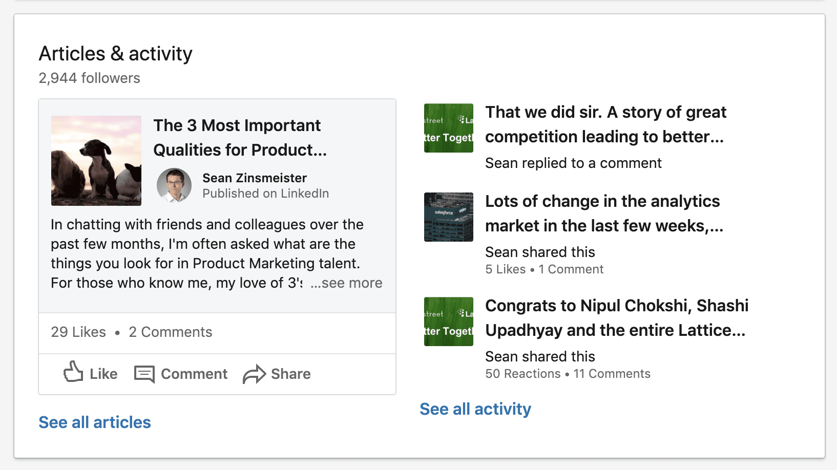The image size is (837, 470).
Task: View 50 Reactions on Lattice post
Action: click(x=523, y=374)
